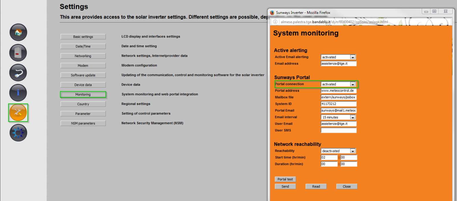Maximize the Sunways Inverter Firefox window
Viewport: 457px width, 201px height.
pyautogui.click(x=434, y=12)
